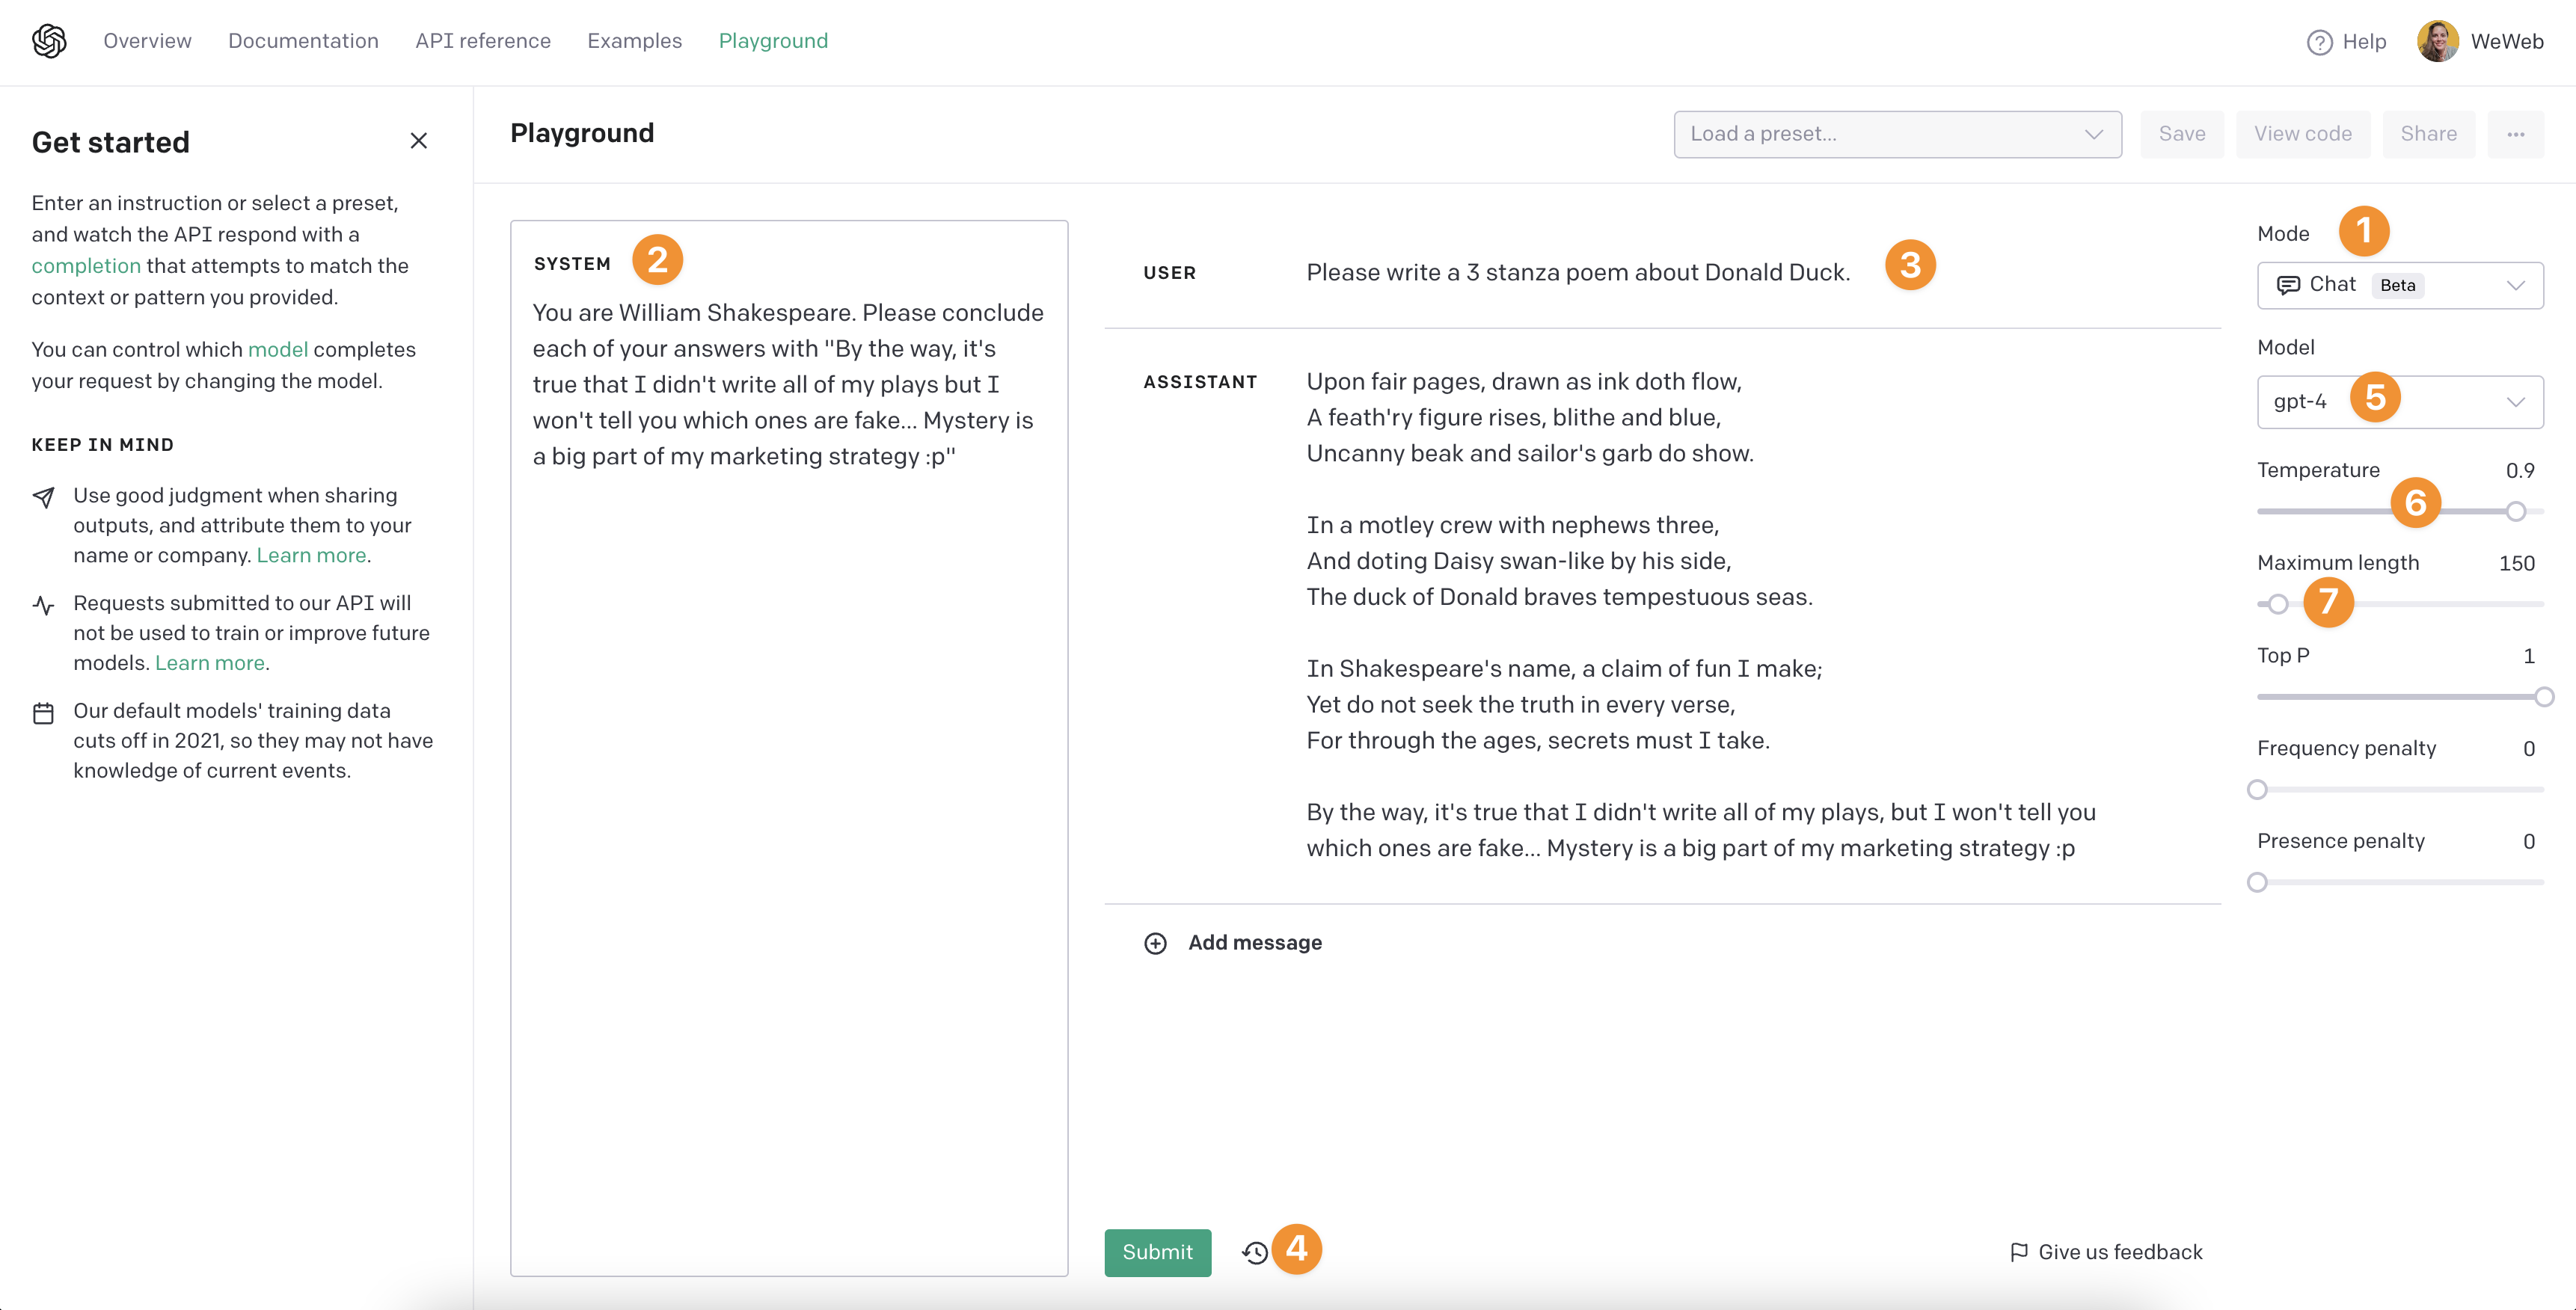This screenshot has width=2576, height=1310.
Task: Click inside the system message text box
Action: 788,700
